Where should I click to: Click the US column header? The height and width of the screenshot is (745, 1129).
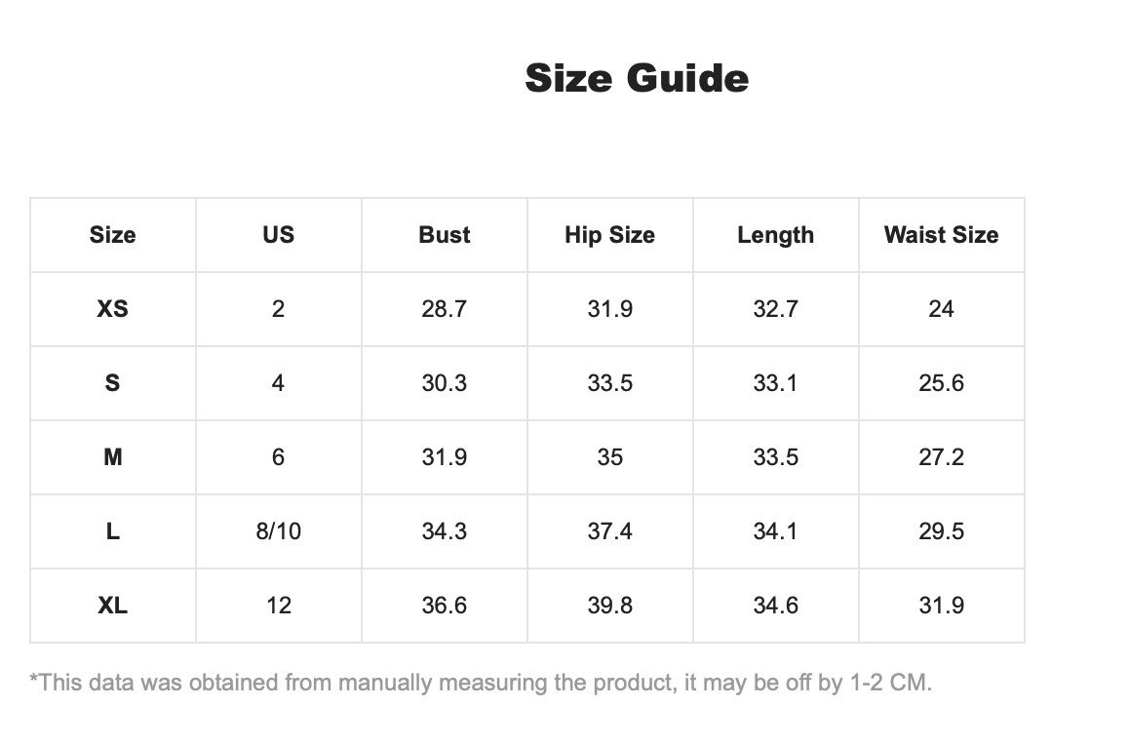coord(278,235)
